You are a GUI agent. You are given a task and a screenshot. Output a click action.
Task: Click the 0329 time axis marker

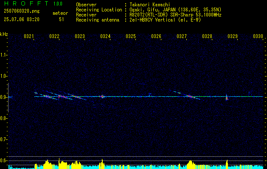[233, 36]
